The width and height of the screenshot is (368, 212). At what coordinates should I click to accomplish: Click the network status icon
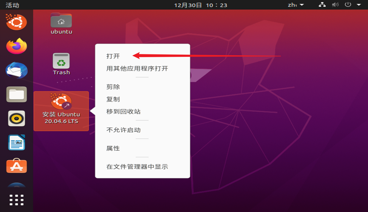[x=322, y=5]
